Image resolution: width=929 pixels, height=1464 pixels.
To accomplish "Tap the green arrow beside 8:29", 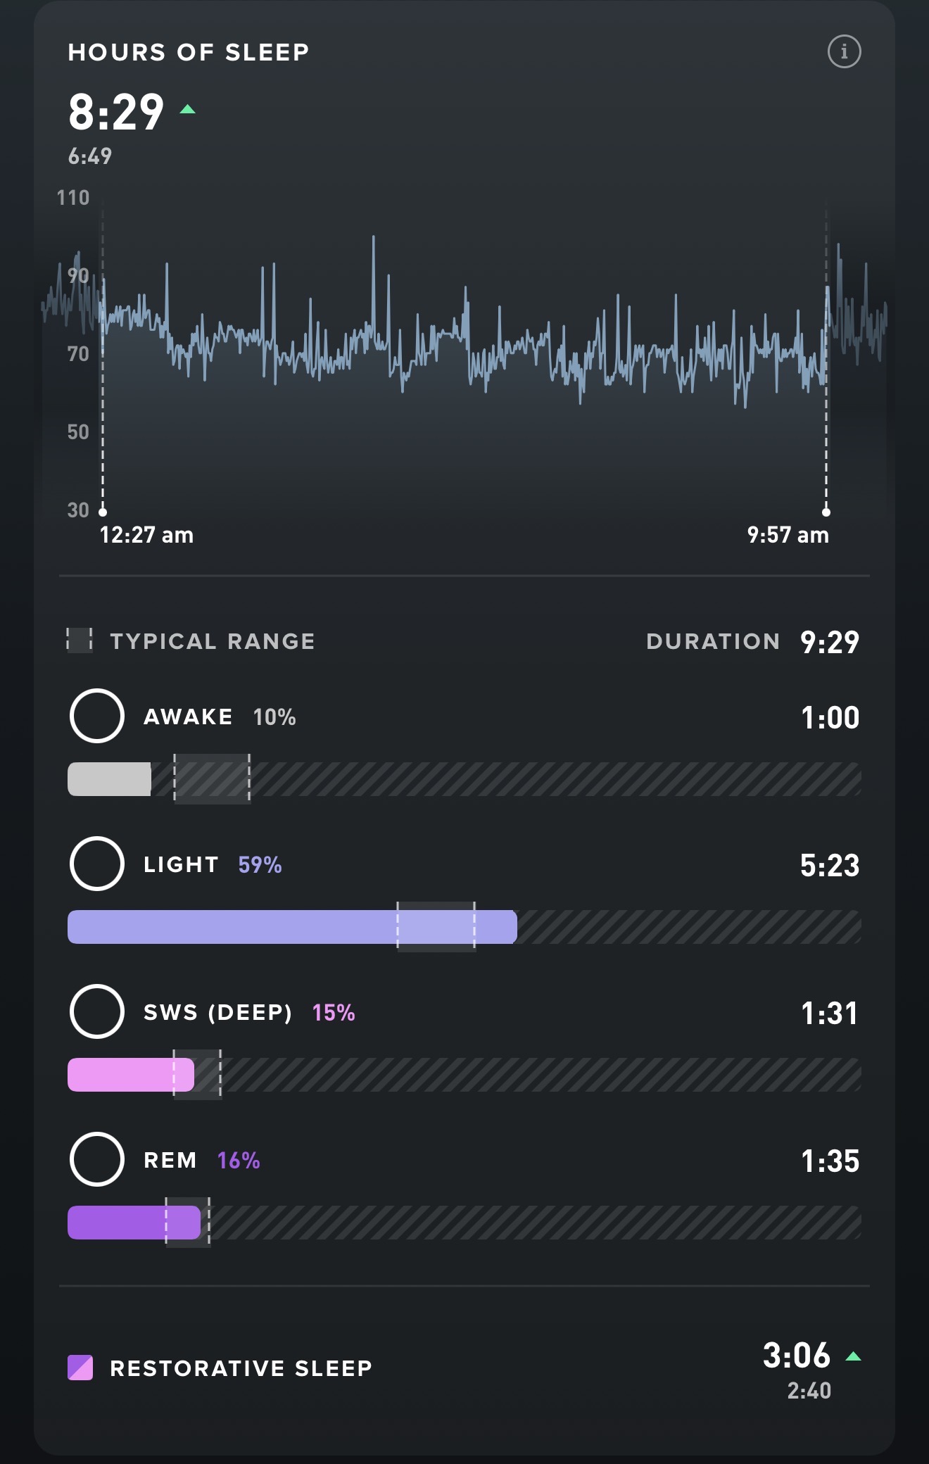I will point(187,109).
